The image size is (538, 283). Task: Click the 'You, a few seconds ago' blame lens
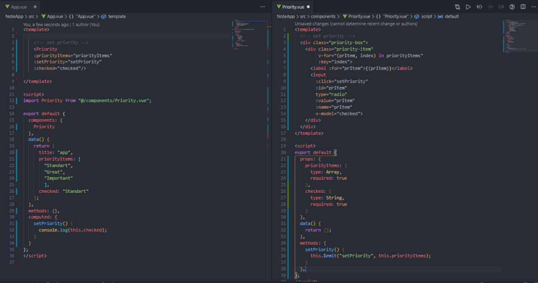pos(62,25)
